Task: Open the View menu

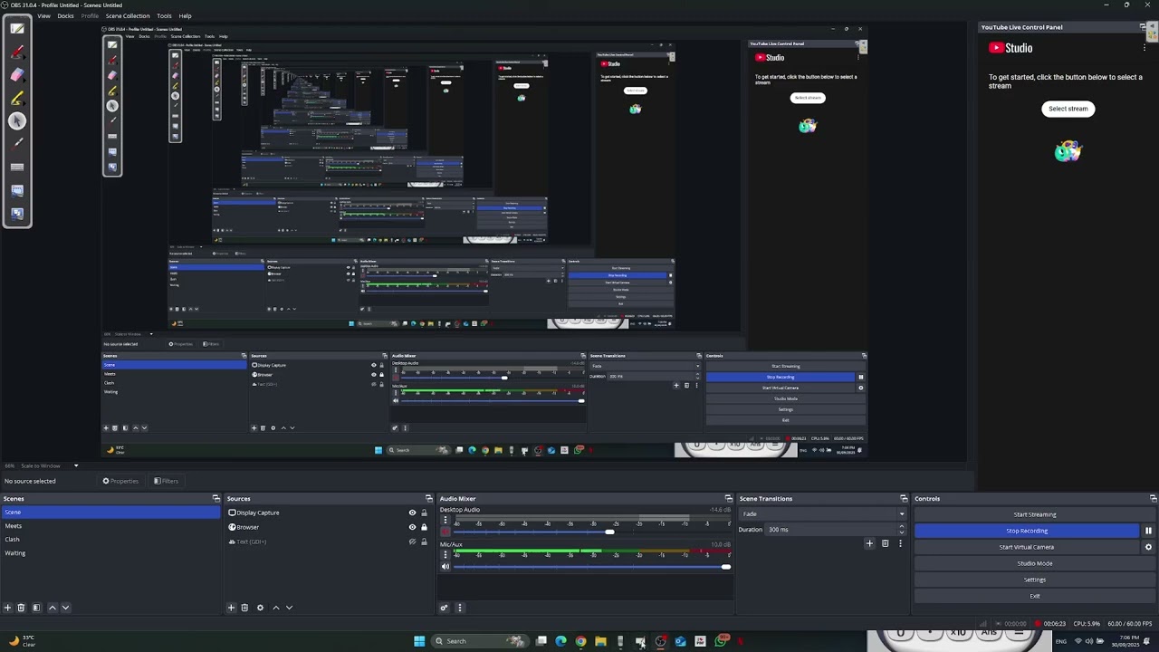Action: point(43,15)
